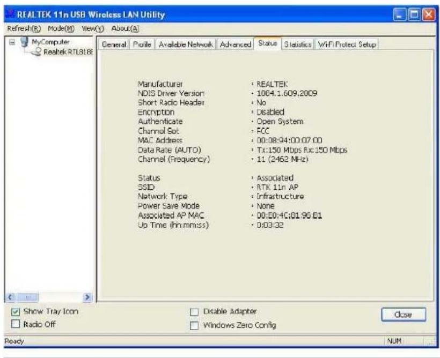Click the tree panel left scroll arrow
This screenshot has width=440, height=358.
click(x=10, y=297)
